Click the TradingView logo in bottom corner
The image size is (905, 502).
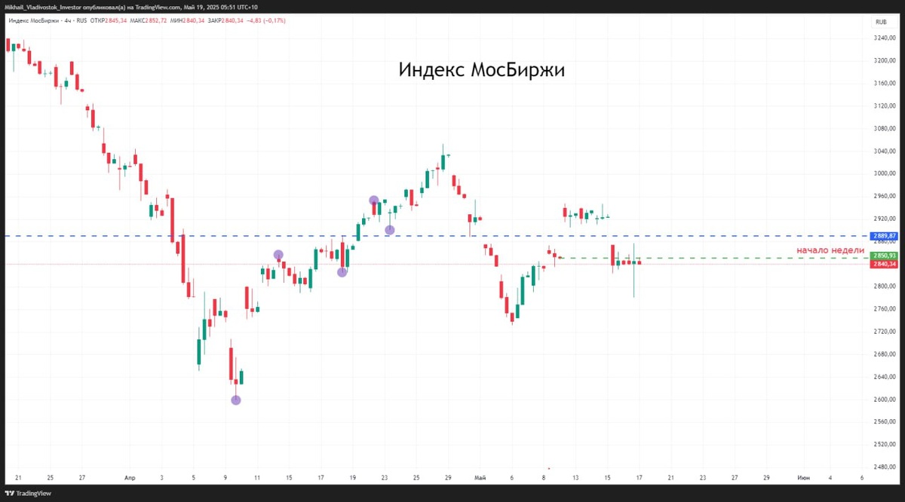pos(27,493)
